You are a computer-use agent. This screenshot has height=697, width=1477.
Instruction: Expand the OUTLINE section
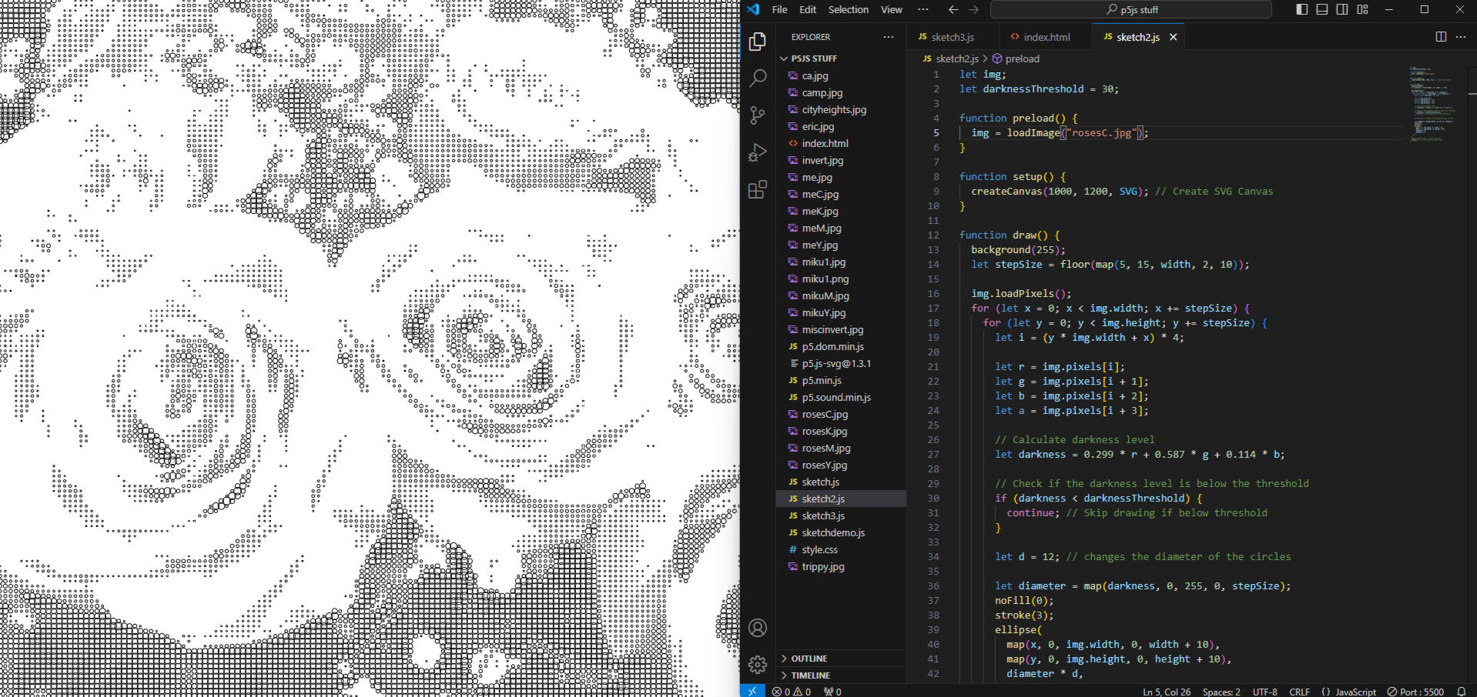coord(809,659)
